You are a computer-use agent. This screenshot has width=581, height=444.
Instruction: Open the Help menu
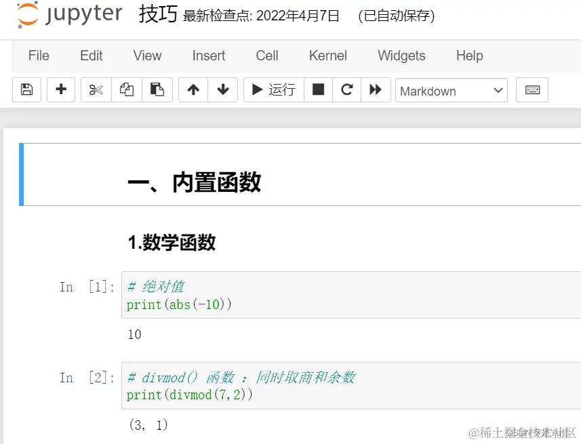[x=469, y=56]
